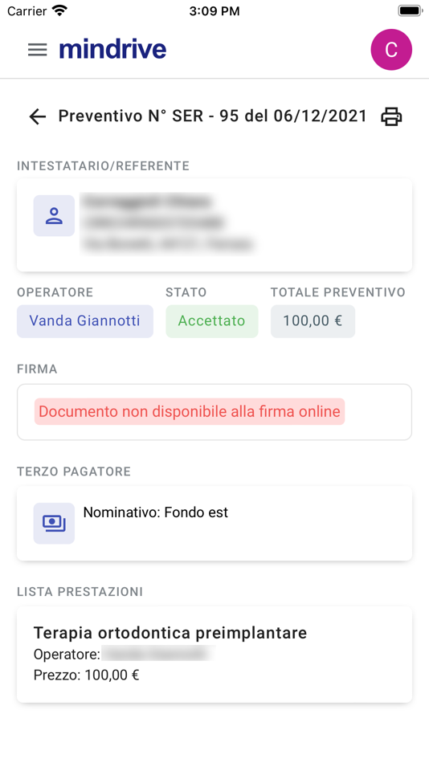Viewport: 429px width, 763px height.
Task: Tap the mindrive logo
Action: [x=112, y=50]
